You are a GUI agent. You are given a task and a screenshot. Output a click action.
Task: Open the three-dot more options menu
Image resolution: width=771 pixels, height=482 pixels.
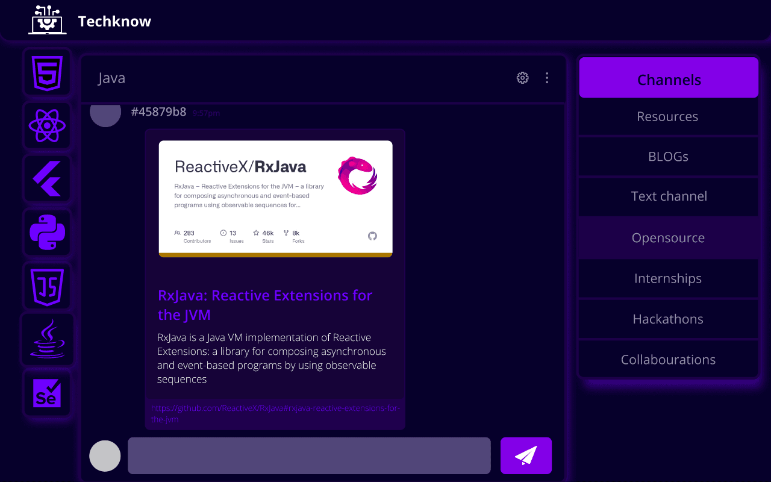[547, 78]
